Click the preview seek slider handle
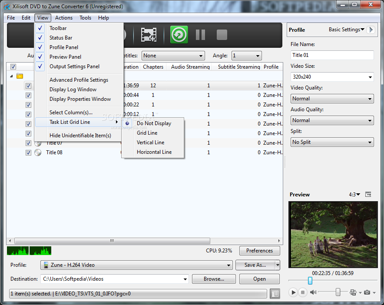 coord(310,281)
